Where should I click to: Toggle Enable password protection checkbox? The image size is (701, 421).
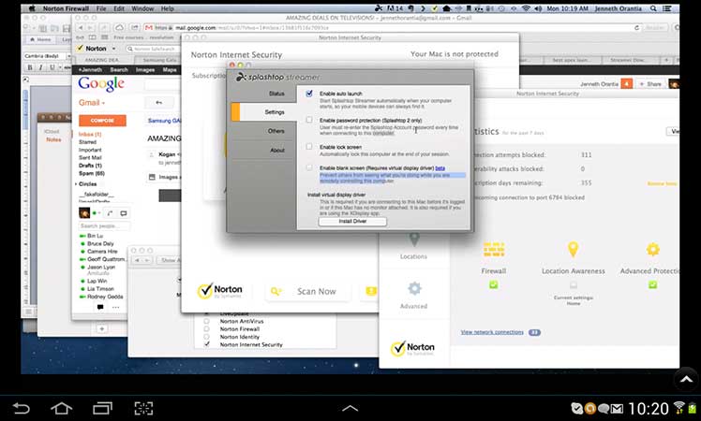point(309,121)
